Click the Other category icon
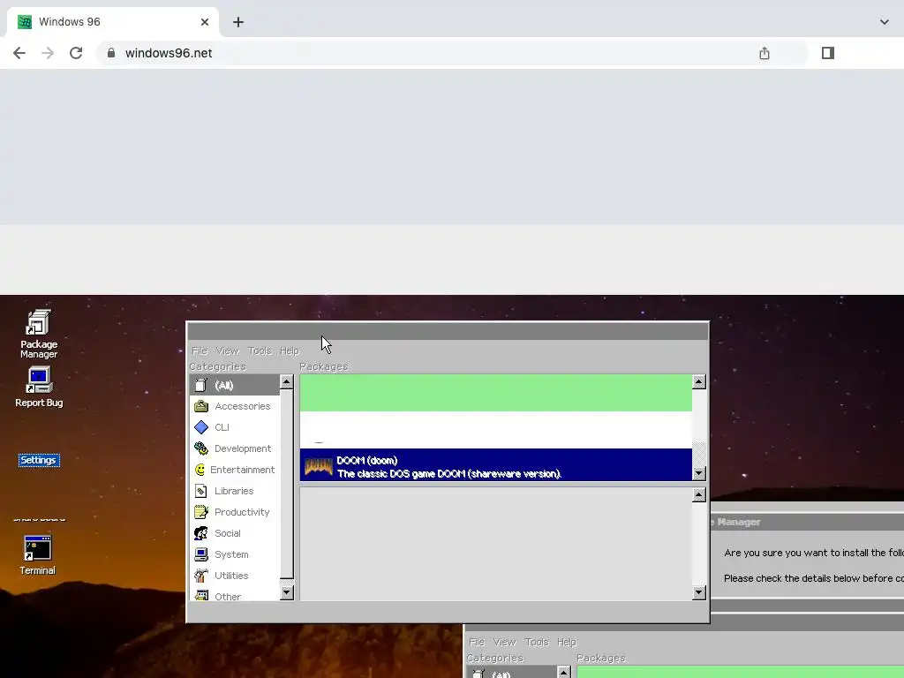Screen dimensions: 904x678 [201, 596]
